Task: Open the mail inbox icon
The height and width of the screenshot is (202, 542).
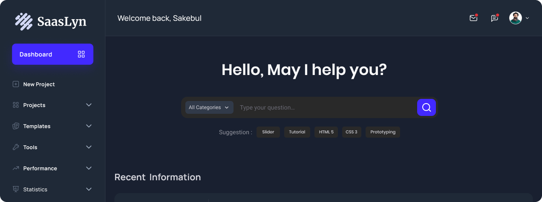Action: click(x=473, y=18)
